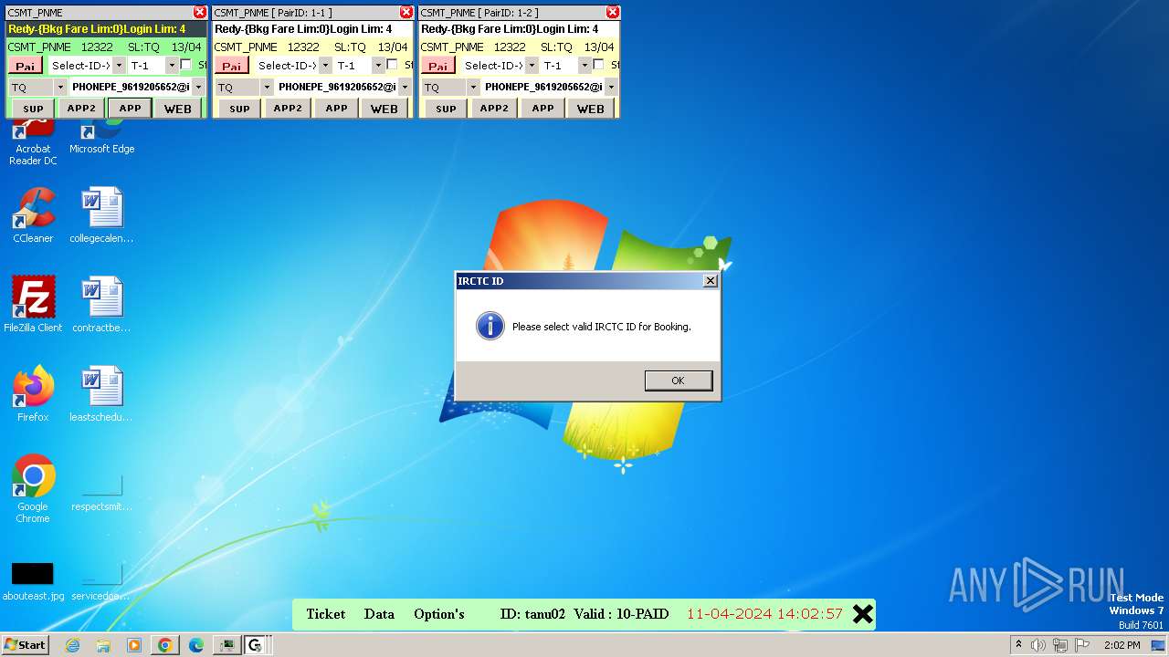Open Windows Media Player taskbar icon
This screenshot has height=657, width=1169.
point(134,645)
